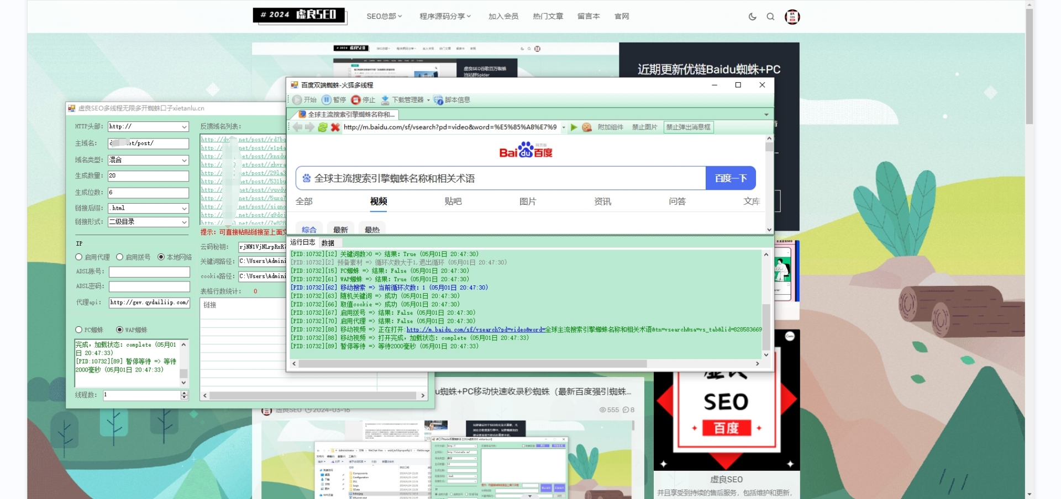Open the tab list dropdown arrow
The image size is (1061, 499).
pyautogui.click(x=766, y=114)
